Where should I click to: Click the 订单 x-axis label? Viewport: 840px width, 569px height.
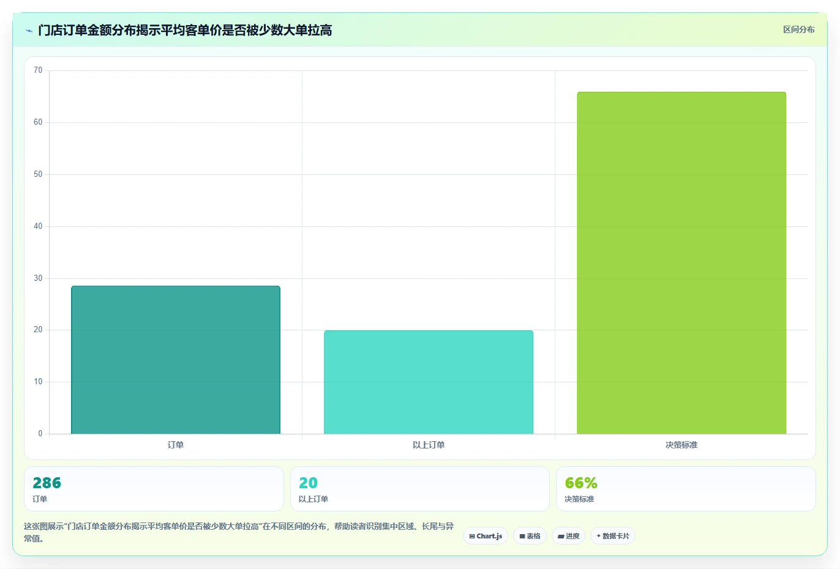coord(176,445)
